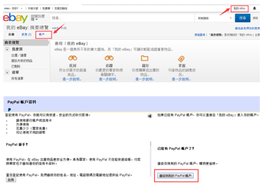Viewport: 269px width, 187px height.
Task: Open 競投失敗的物品 in the sidebar
Action: pos(22,61)
